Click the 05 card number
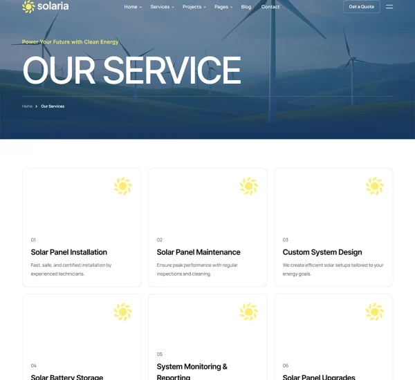 [160, 354]
